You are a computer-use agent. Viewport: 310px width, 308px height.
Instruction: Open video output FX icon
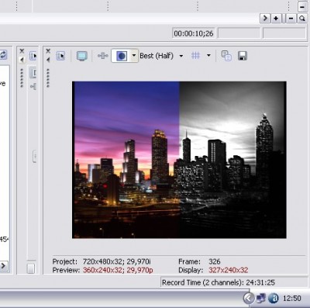click(x=102, y=56)
